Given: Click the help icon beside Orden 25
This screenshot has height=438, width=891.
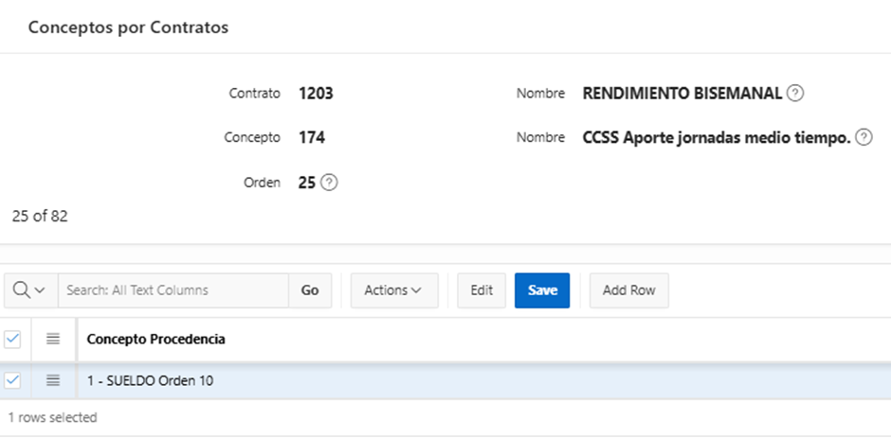Looking at the screenshot, I should click(329, 183).
